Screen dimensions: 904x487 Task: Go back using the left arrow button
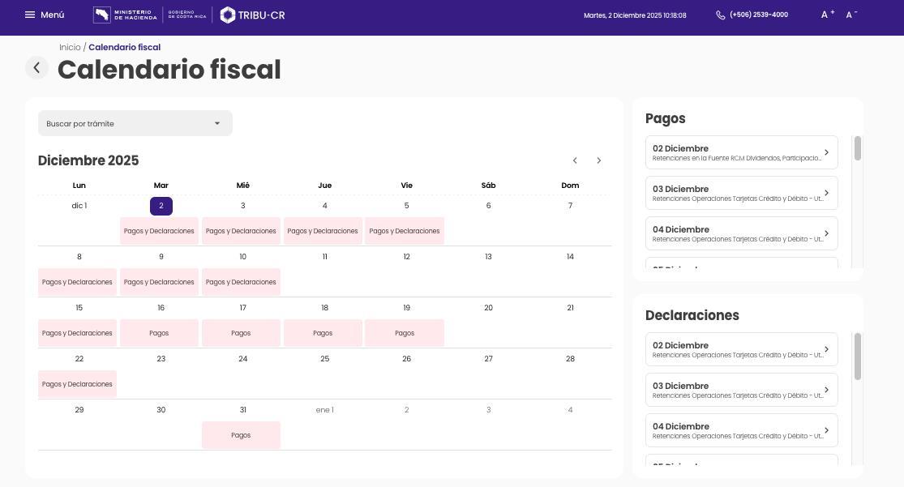tap(36, 68)
